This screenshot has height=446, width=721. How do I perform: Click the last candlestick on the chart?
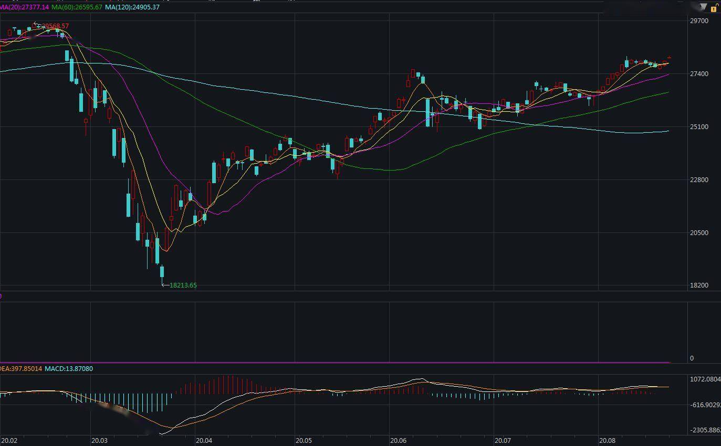670,57
